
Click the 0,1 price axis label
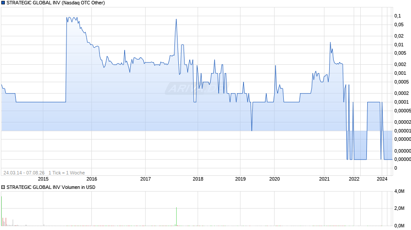point(397,16)
